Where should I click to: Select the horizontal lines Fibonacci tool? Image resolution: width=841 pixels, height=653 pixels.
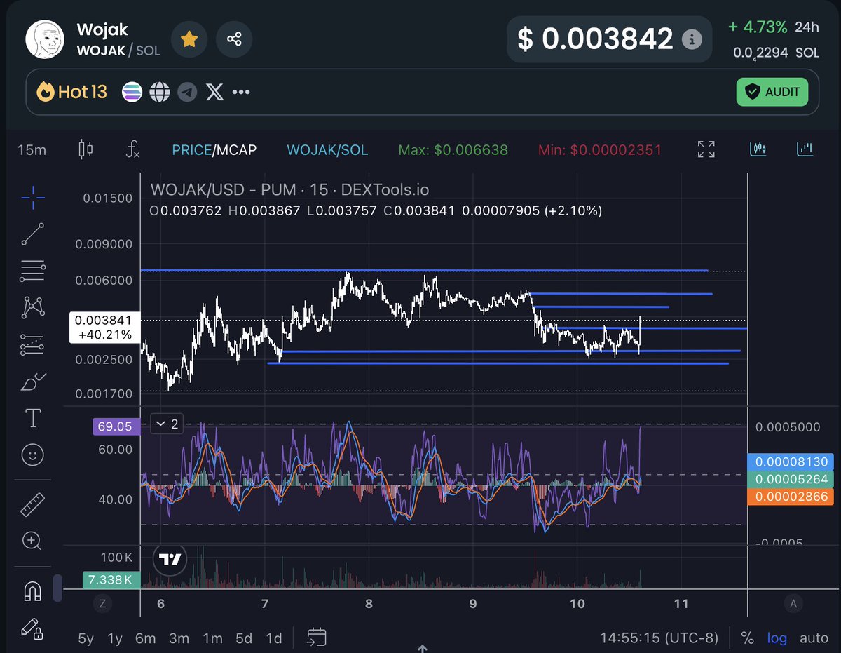tap(33, 270)
